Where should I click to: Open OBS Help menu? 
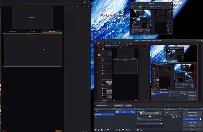click(x=132, y=43)
